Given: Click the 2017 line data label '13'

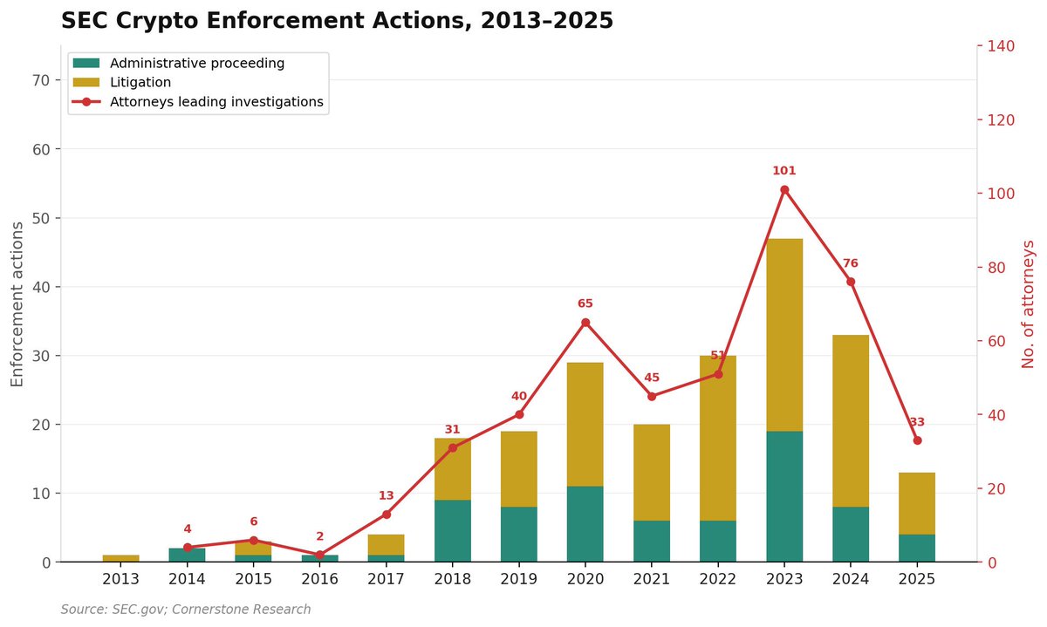Looking at the screenshot, I should pos(387,495).
